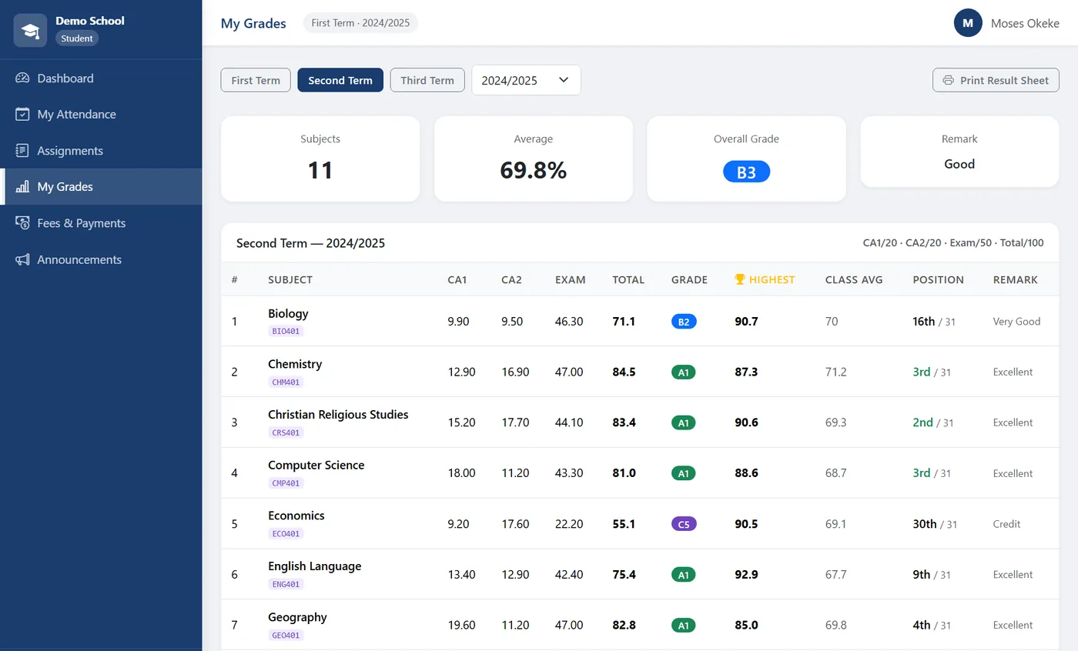Open the 2024/2025 session dropdown

(526, 80)
